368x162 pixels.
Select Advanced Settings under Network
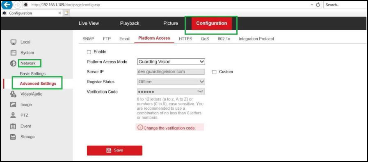(38, 84)
